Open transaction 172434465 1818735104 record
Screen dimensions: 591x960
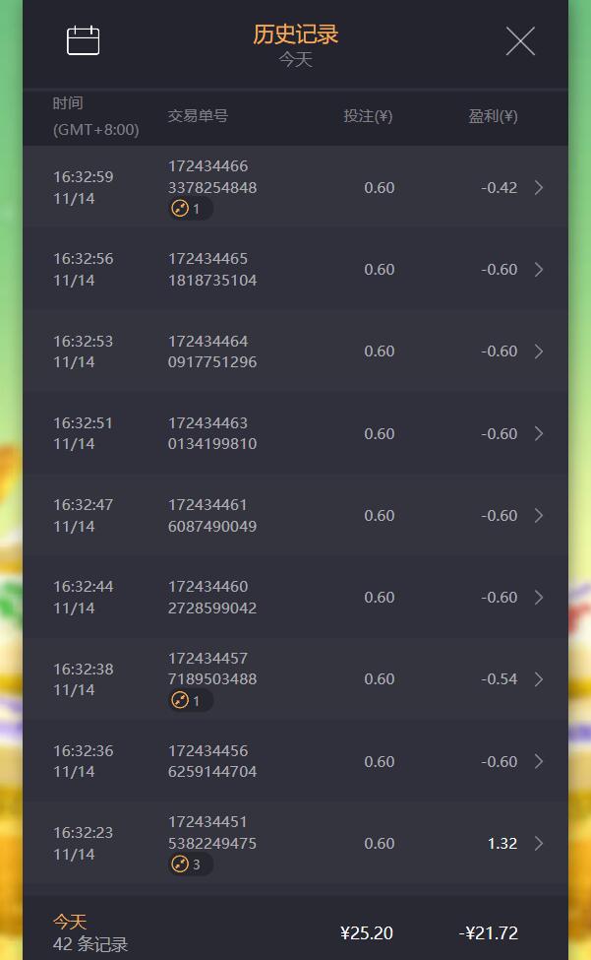[x=212, y=270]
